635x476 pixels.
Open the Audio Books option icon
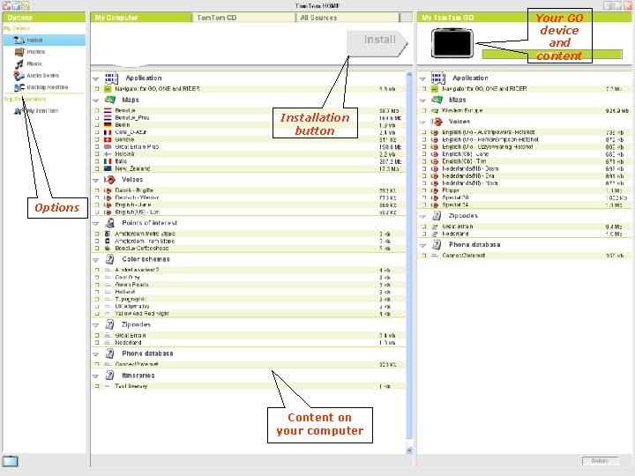pos(19,75)
